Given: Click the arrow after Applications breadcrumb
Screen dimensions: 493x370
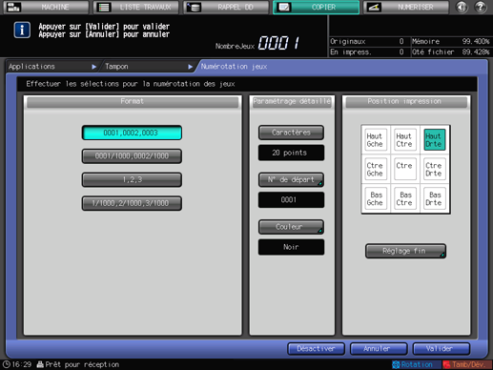Looking at the screenshot, I should [x=93, y=67].
